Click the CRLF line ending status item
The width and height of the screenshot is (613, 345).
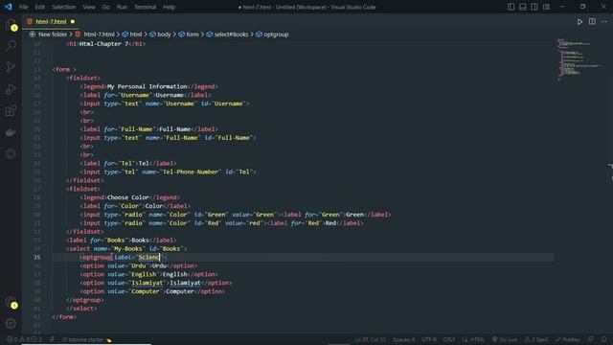(449, 339)
